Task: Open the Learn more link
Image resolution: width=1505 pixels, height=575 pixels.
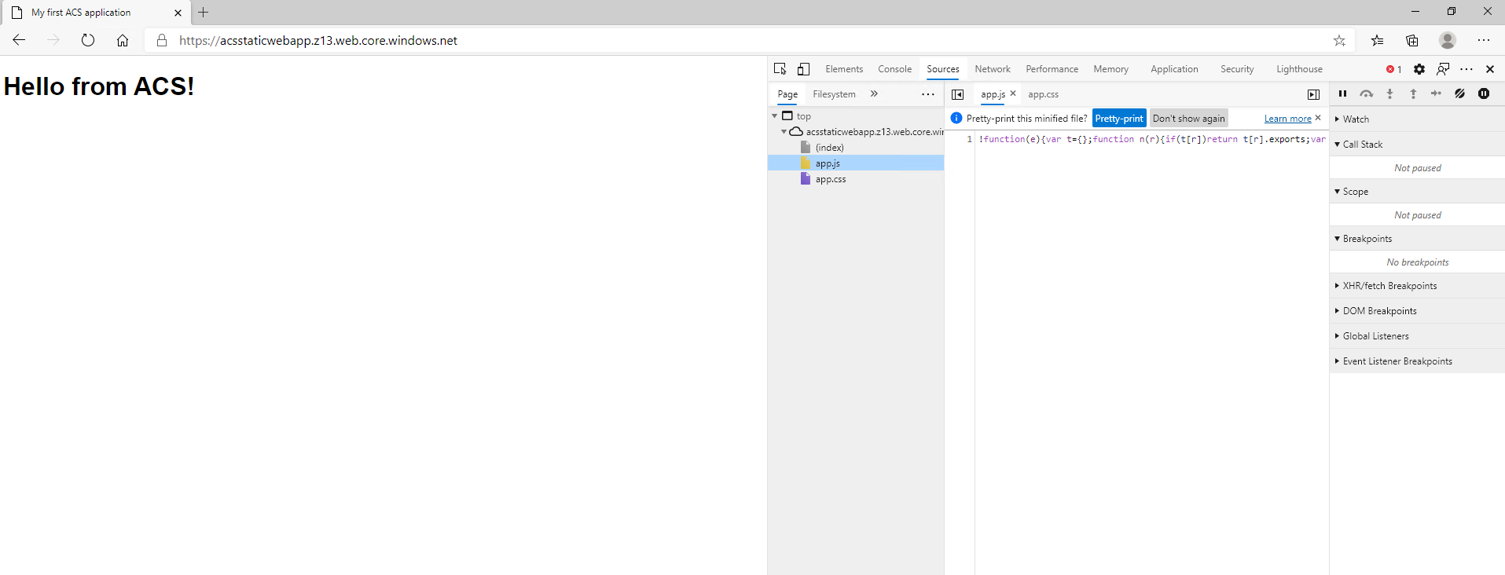Action: [x=1287, y=119]
